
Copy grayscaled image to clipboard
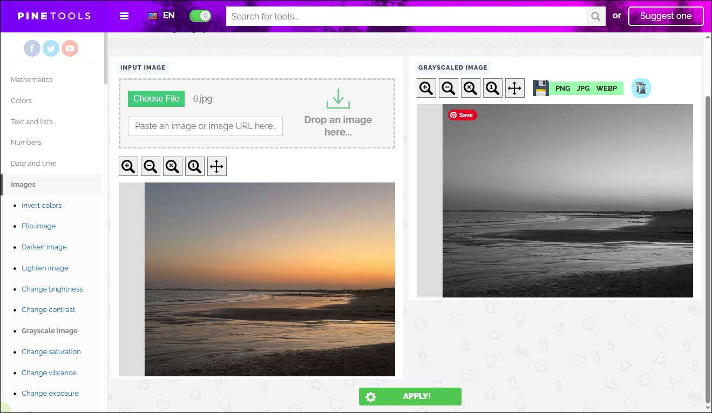click(641, 87)
